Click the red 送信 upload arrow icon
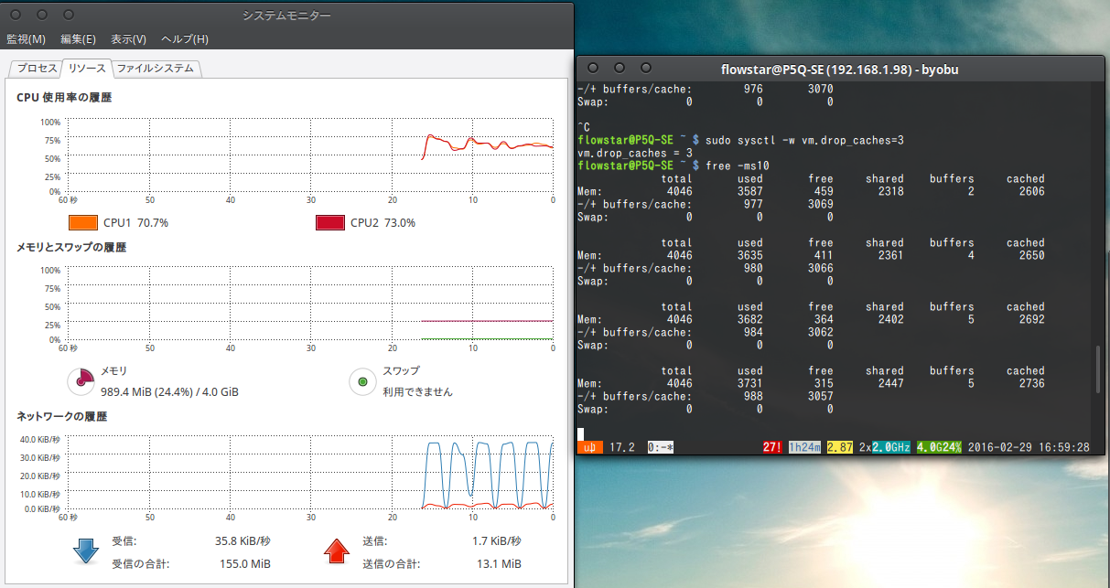Screen dimensions: 1110x588 [338, 551]
